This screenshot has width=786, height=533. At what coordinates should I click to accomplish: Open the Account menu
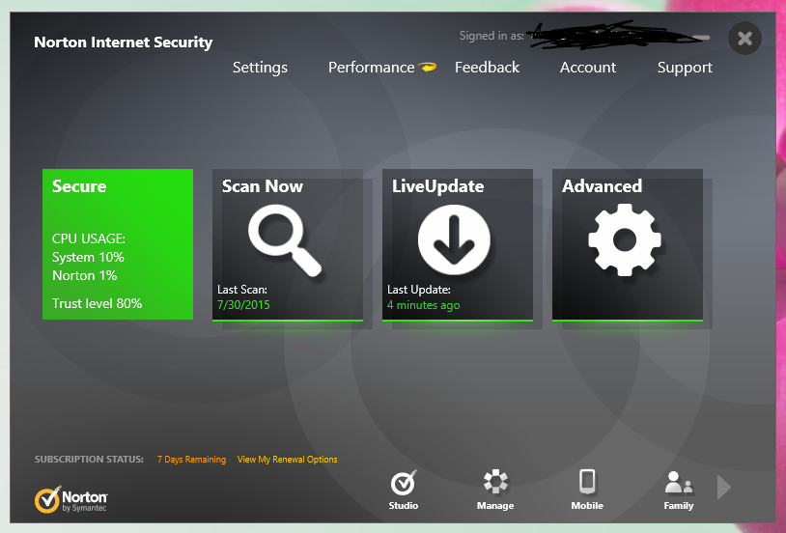(x=587, y=68)
